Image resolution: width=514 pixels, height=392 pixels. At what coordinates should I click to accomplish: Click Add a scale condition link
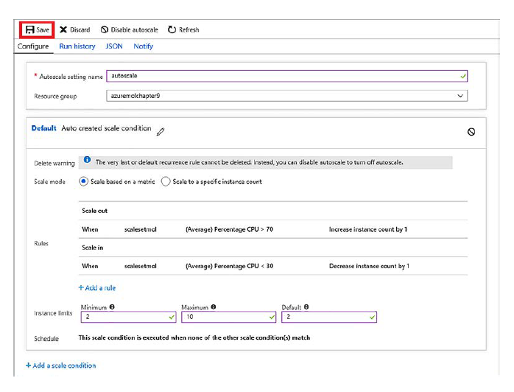pyautogui.click(x=61, y=365)
